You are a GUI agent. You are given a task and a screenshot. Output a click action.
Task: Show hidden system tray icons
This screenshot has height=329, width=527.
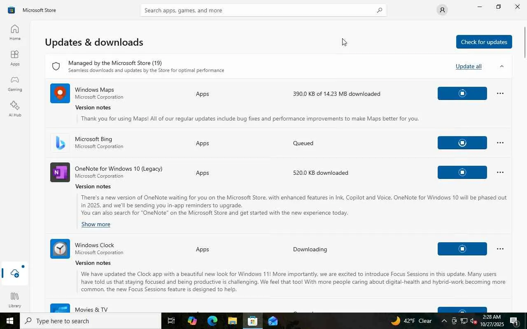(444, 321)
